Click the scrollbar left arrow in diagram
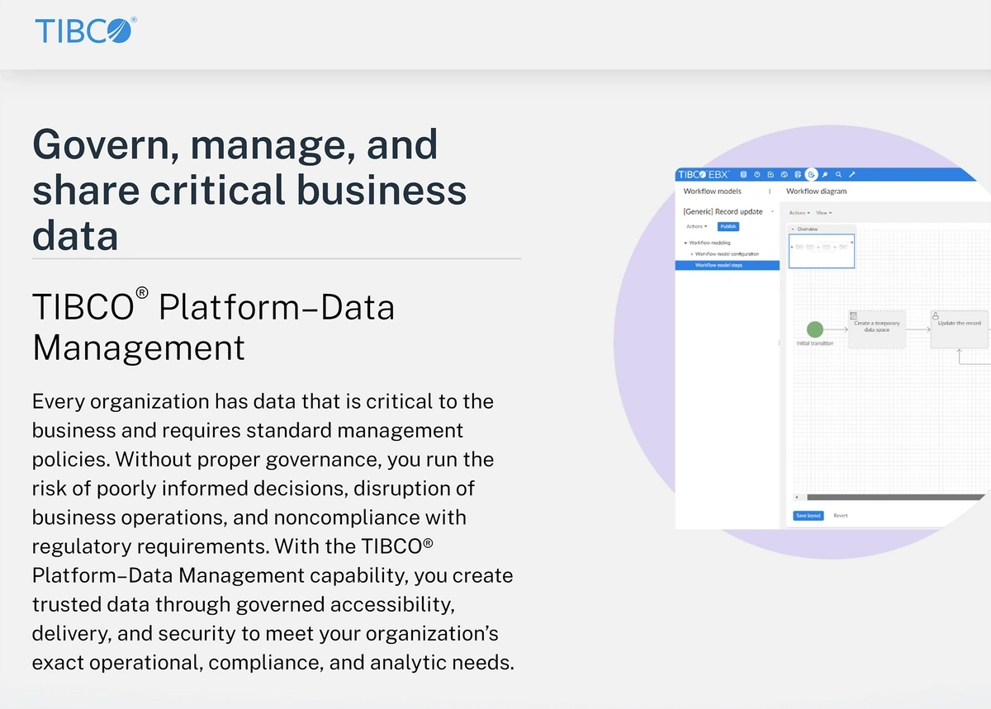991x709 pixels. (796, 498)
